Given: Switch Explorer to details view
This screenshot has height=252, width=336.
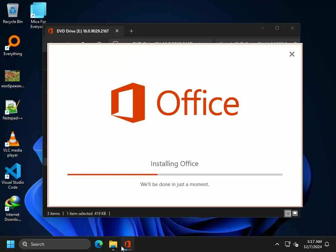Looking at the screenshot, I should coord(288,213).
